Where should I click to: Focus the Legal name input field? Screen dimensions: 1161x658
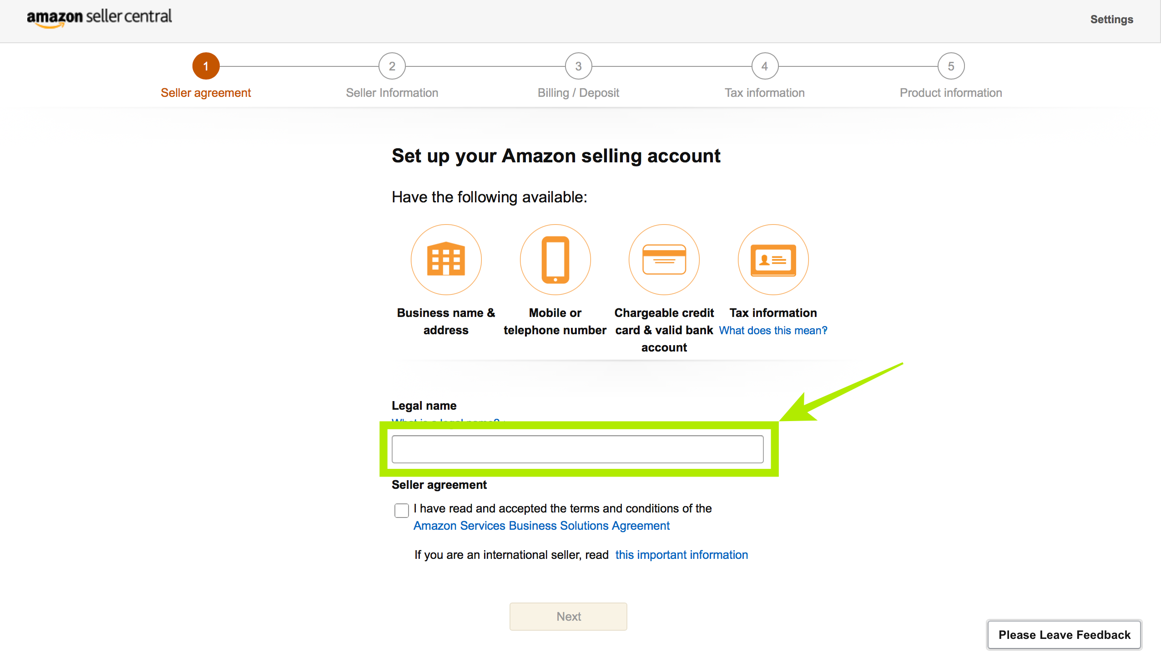point(578,449)
